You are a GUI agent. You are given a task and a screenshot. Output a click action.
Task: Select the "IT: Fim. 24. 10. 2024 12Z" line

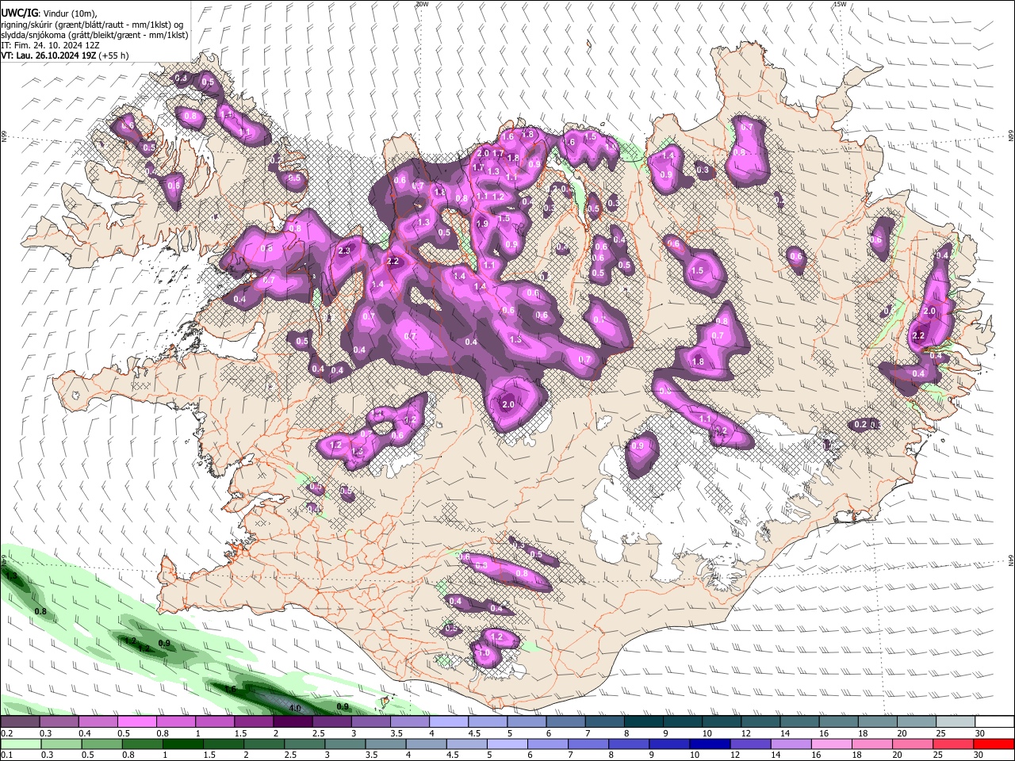point(50,45)
